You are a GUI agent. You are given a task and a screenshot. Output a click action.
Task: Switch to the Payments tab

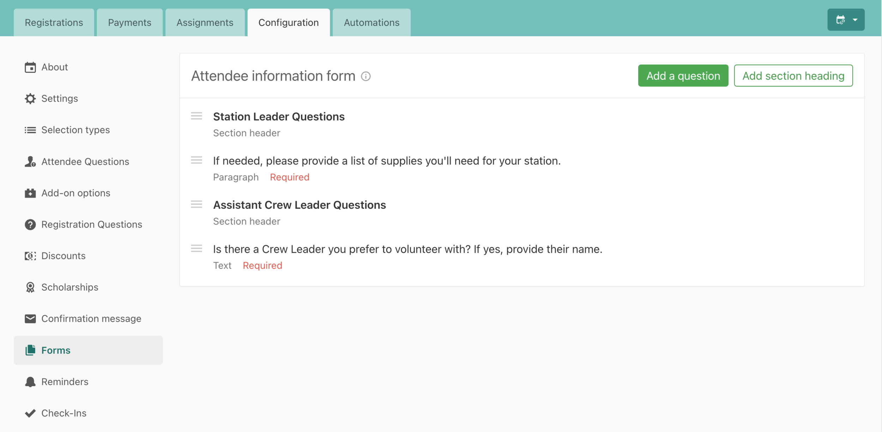point(130,23)
